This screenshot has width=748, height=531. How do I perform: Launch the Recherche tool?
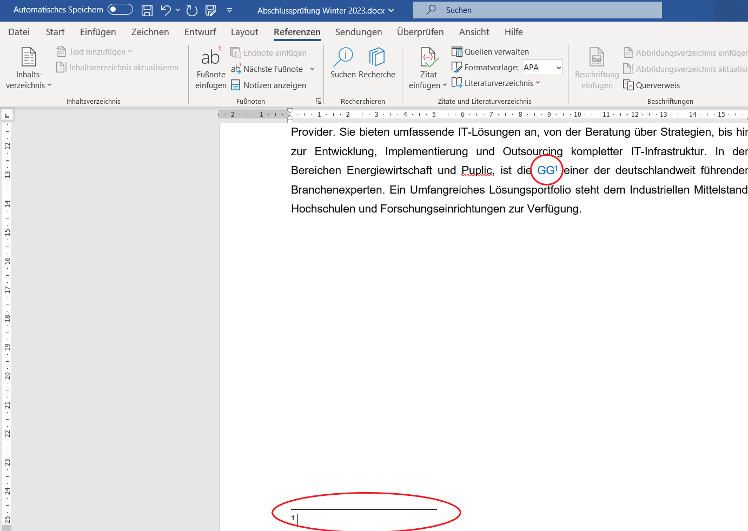[377, 63]
